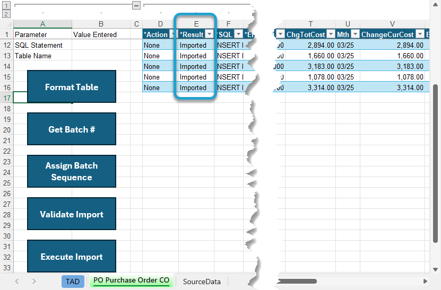Open the ChangeCurCost column filter dropdown
This screenshot has height=290, width=441.
click(420, 34)
